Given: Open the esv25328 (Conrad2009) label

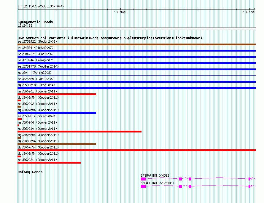Looking at the screenshot, I should (36, 116).
